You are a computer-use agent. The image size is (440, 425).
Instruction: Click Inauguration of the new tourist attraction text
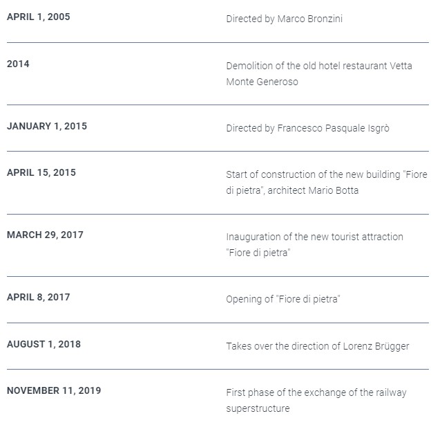pos(314,237)
